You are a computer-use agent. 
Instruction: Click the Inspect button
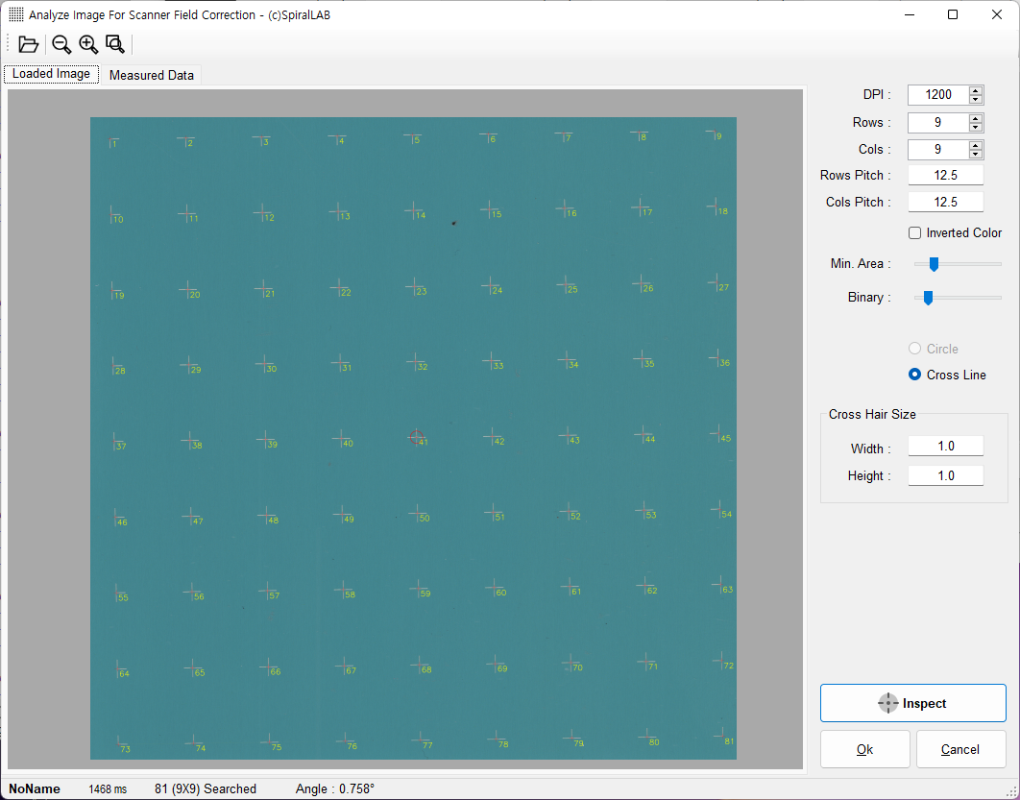tap(912, 703)
